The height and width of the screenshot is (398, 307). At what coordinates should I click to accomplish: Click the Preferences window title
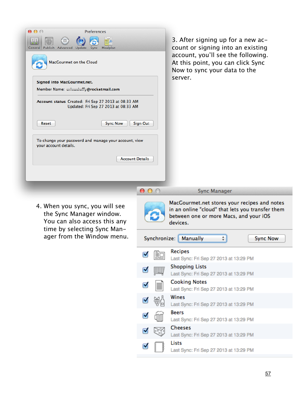pyautogui.click(x=95, y=32)
